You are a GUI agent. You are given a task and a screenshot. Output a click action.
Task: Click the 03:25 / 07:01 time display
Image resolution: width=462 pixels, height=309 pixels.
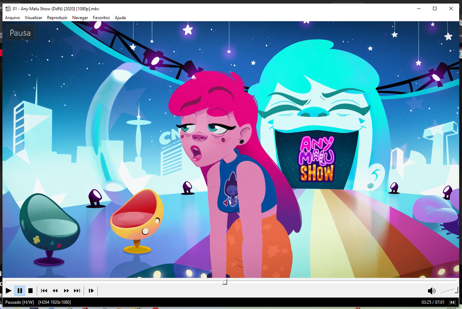[x=433, y=302]
